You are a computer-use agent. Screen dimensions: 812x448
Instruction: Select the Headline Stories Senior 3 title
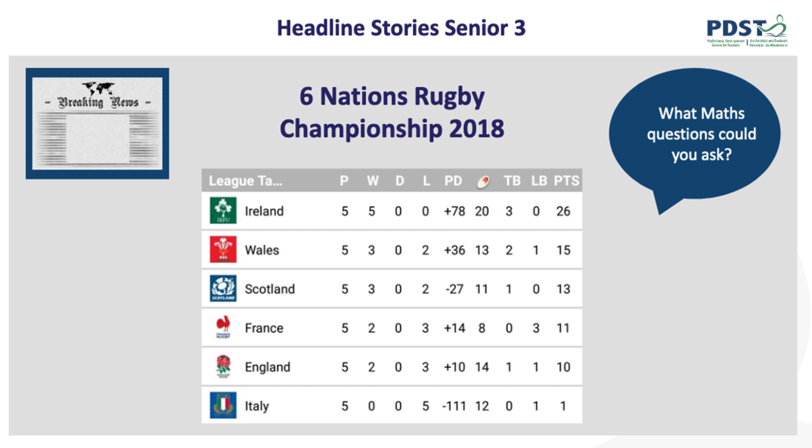pyautogui.click(x=401, y=28)
